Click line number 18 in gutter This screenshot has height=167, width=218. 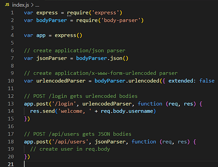pos(11,141)
